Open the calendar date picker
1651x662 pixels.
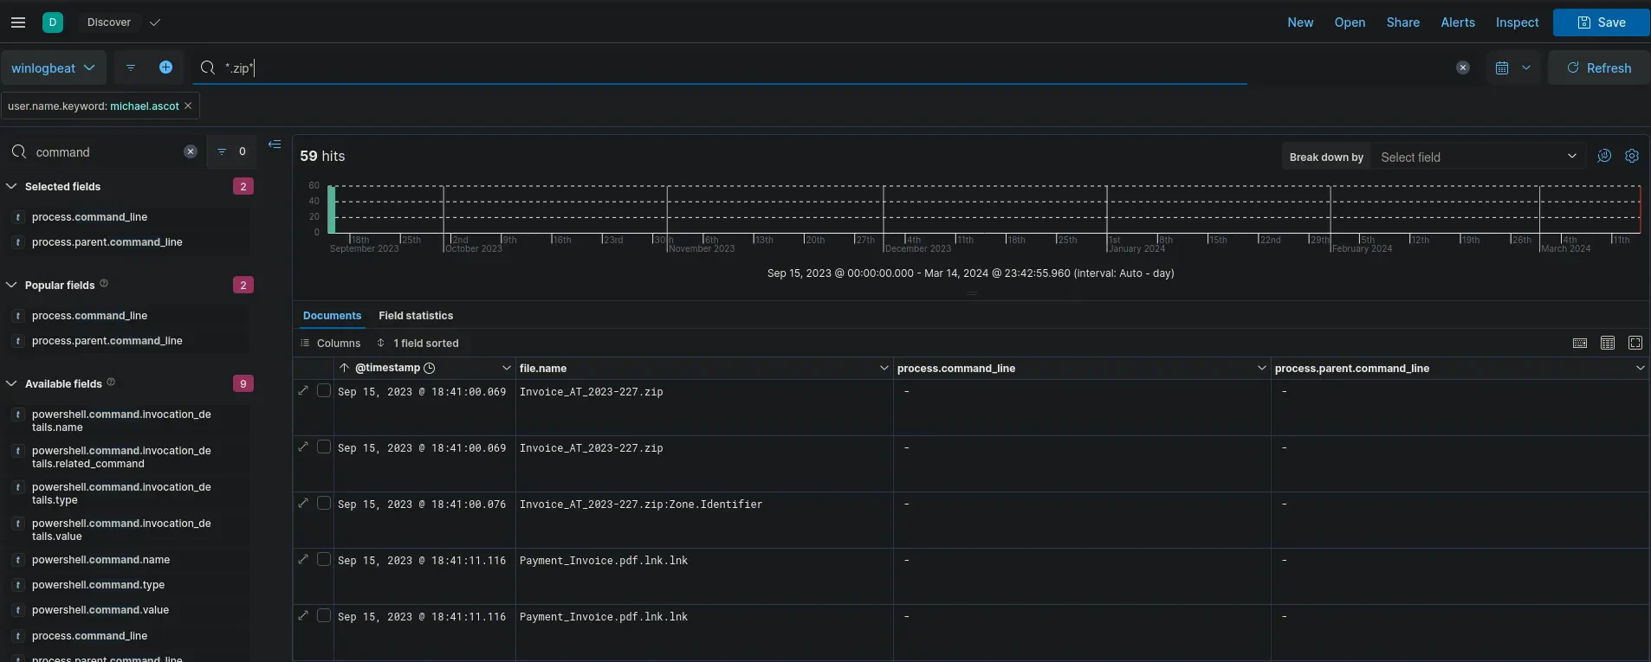tap(1502, 67)
